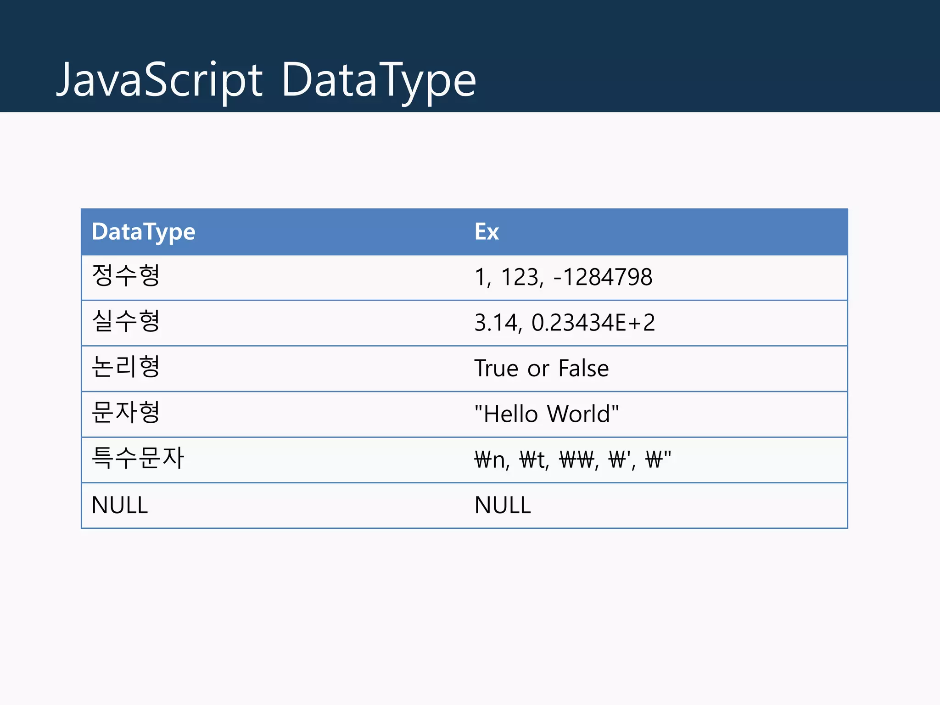Select the 'DataType' column header
The width and height of the screenshot is (940, 705).
click(x=273, y=232)
